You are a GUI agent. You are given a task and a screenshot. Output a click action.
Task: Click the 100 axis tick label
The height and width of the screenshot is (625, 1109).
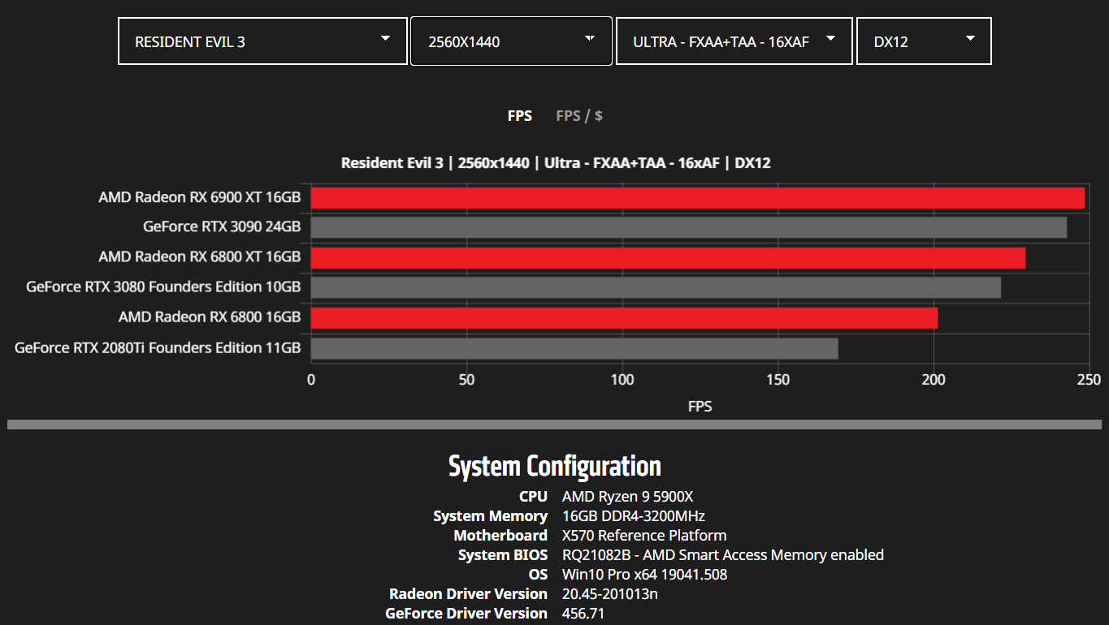(x=622, y=379)
